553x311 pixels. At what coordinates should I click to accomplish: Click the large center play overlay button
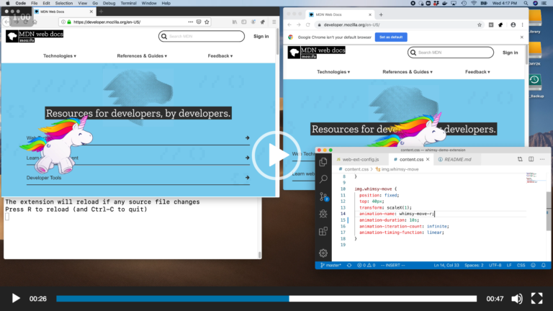[276, 155]
